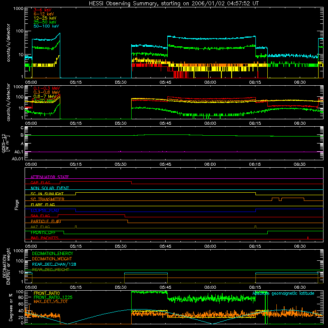
Task: Click the cyan REAR_DEC_CHAN/128 legend entry
Action: pos(54,264)
